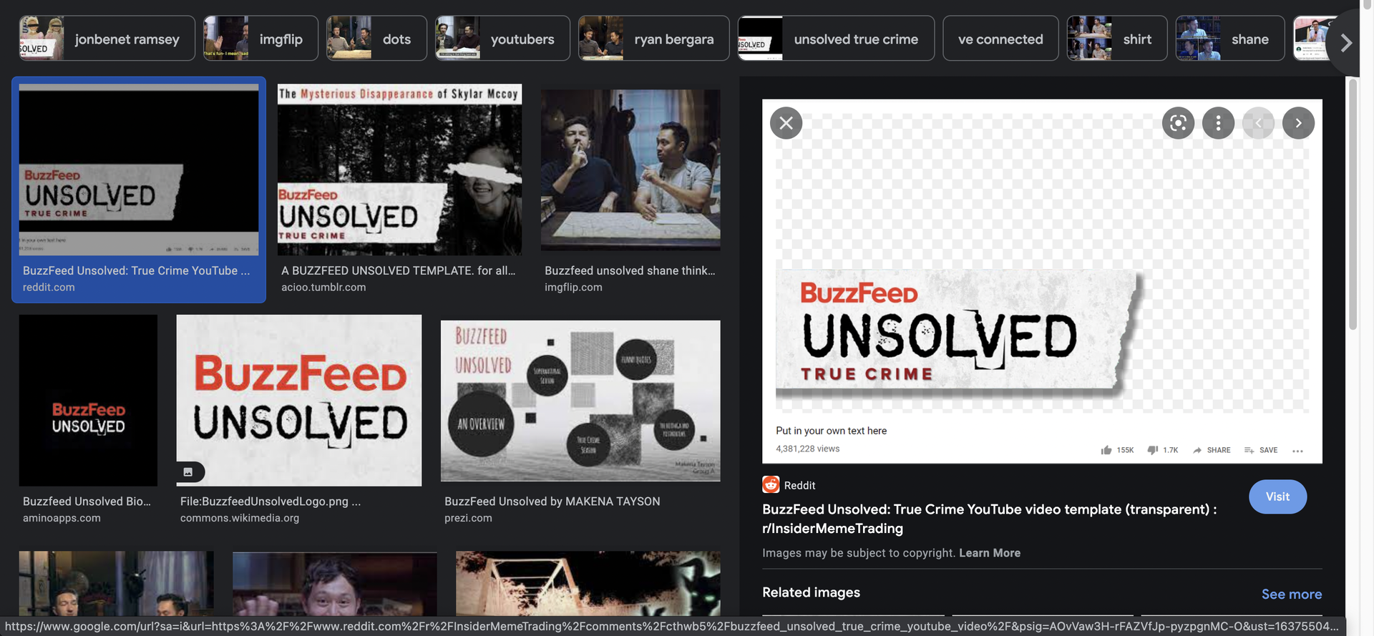Viewport: 1374px width, 636px height.
Task: Click 'A BUZZFEED UNSOLVED TEMPLATE. for all...' caption
Action: pyautogui.click(x=398, y=270)
